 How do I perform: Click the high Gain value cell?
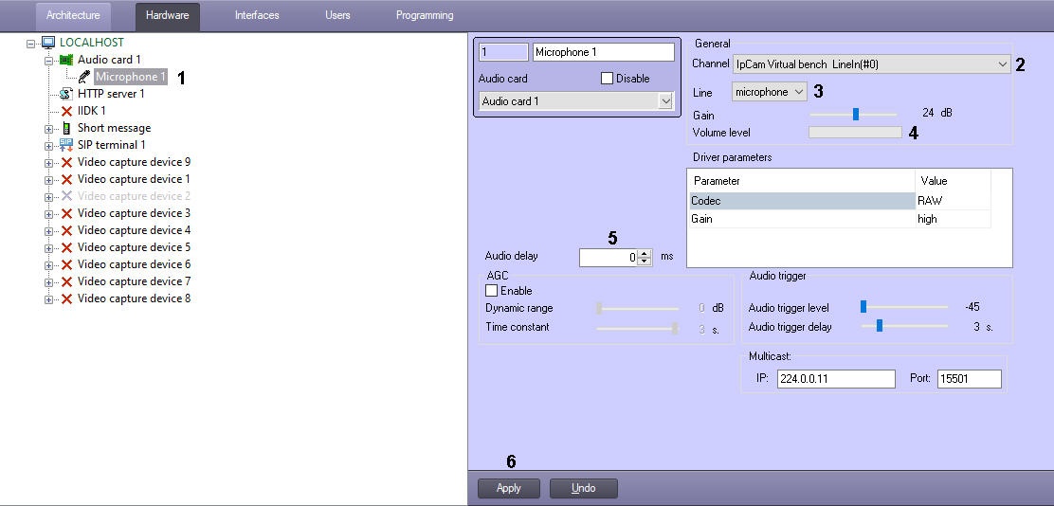click(953, 219)
